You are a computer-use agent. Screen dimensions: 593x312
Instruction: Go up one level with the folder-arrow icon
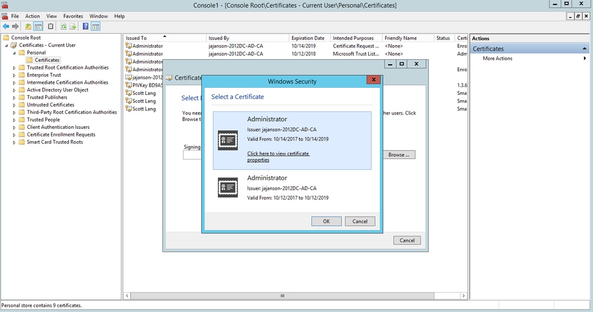pos(28,27)
